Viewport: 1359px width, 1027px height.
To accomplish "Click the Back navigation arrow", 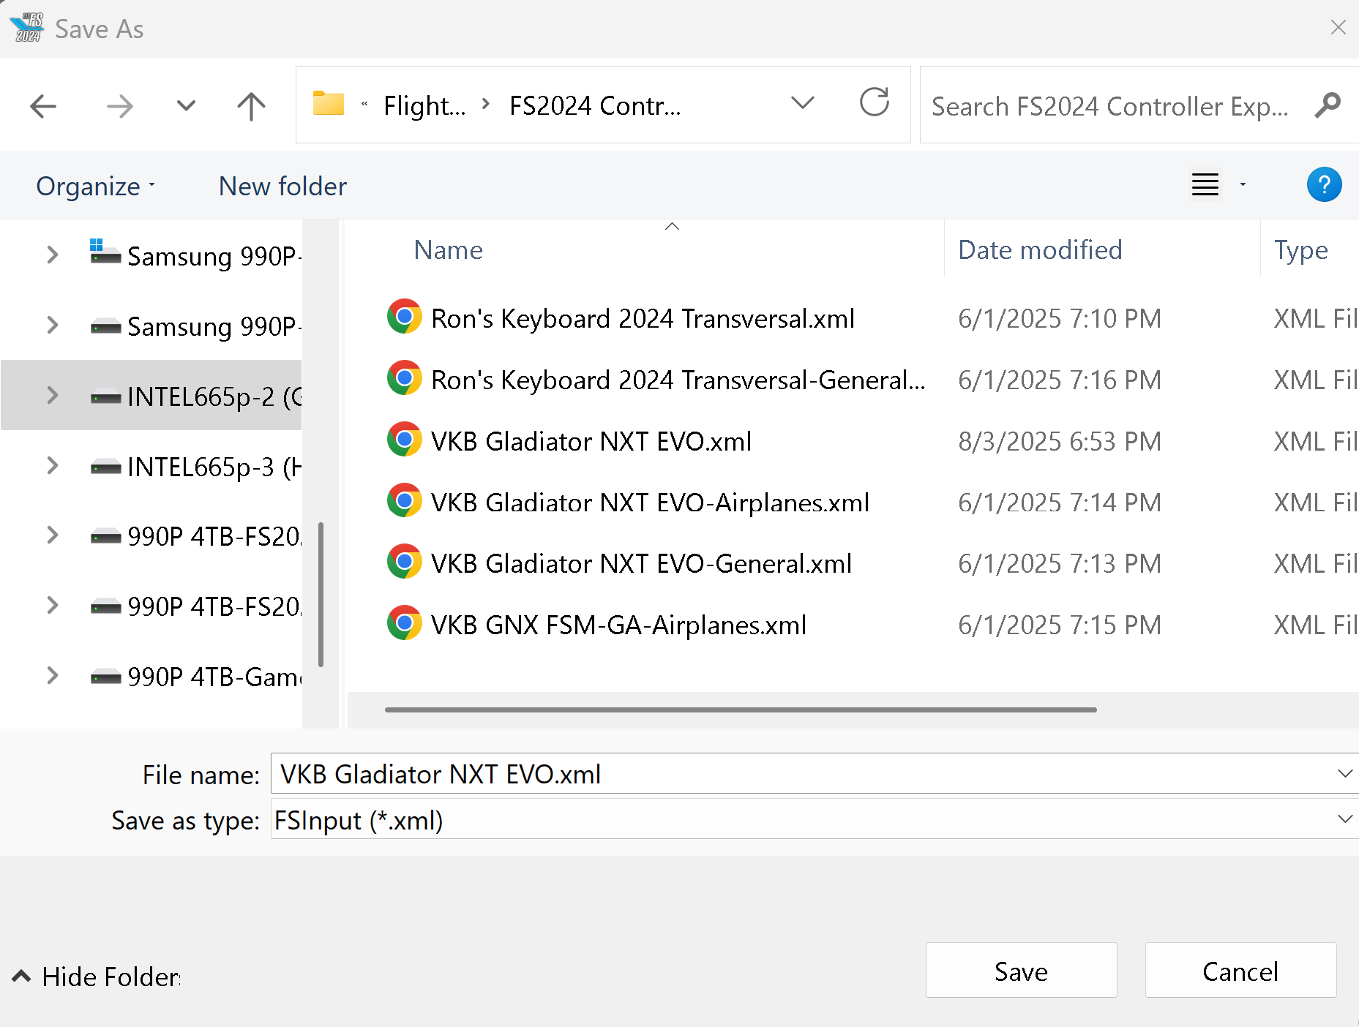I will [43, 106].
